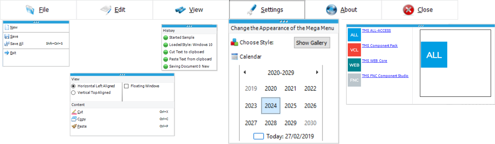Open the About menu
This screenshot has width=495, height=144.
pos(343,10)
